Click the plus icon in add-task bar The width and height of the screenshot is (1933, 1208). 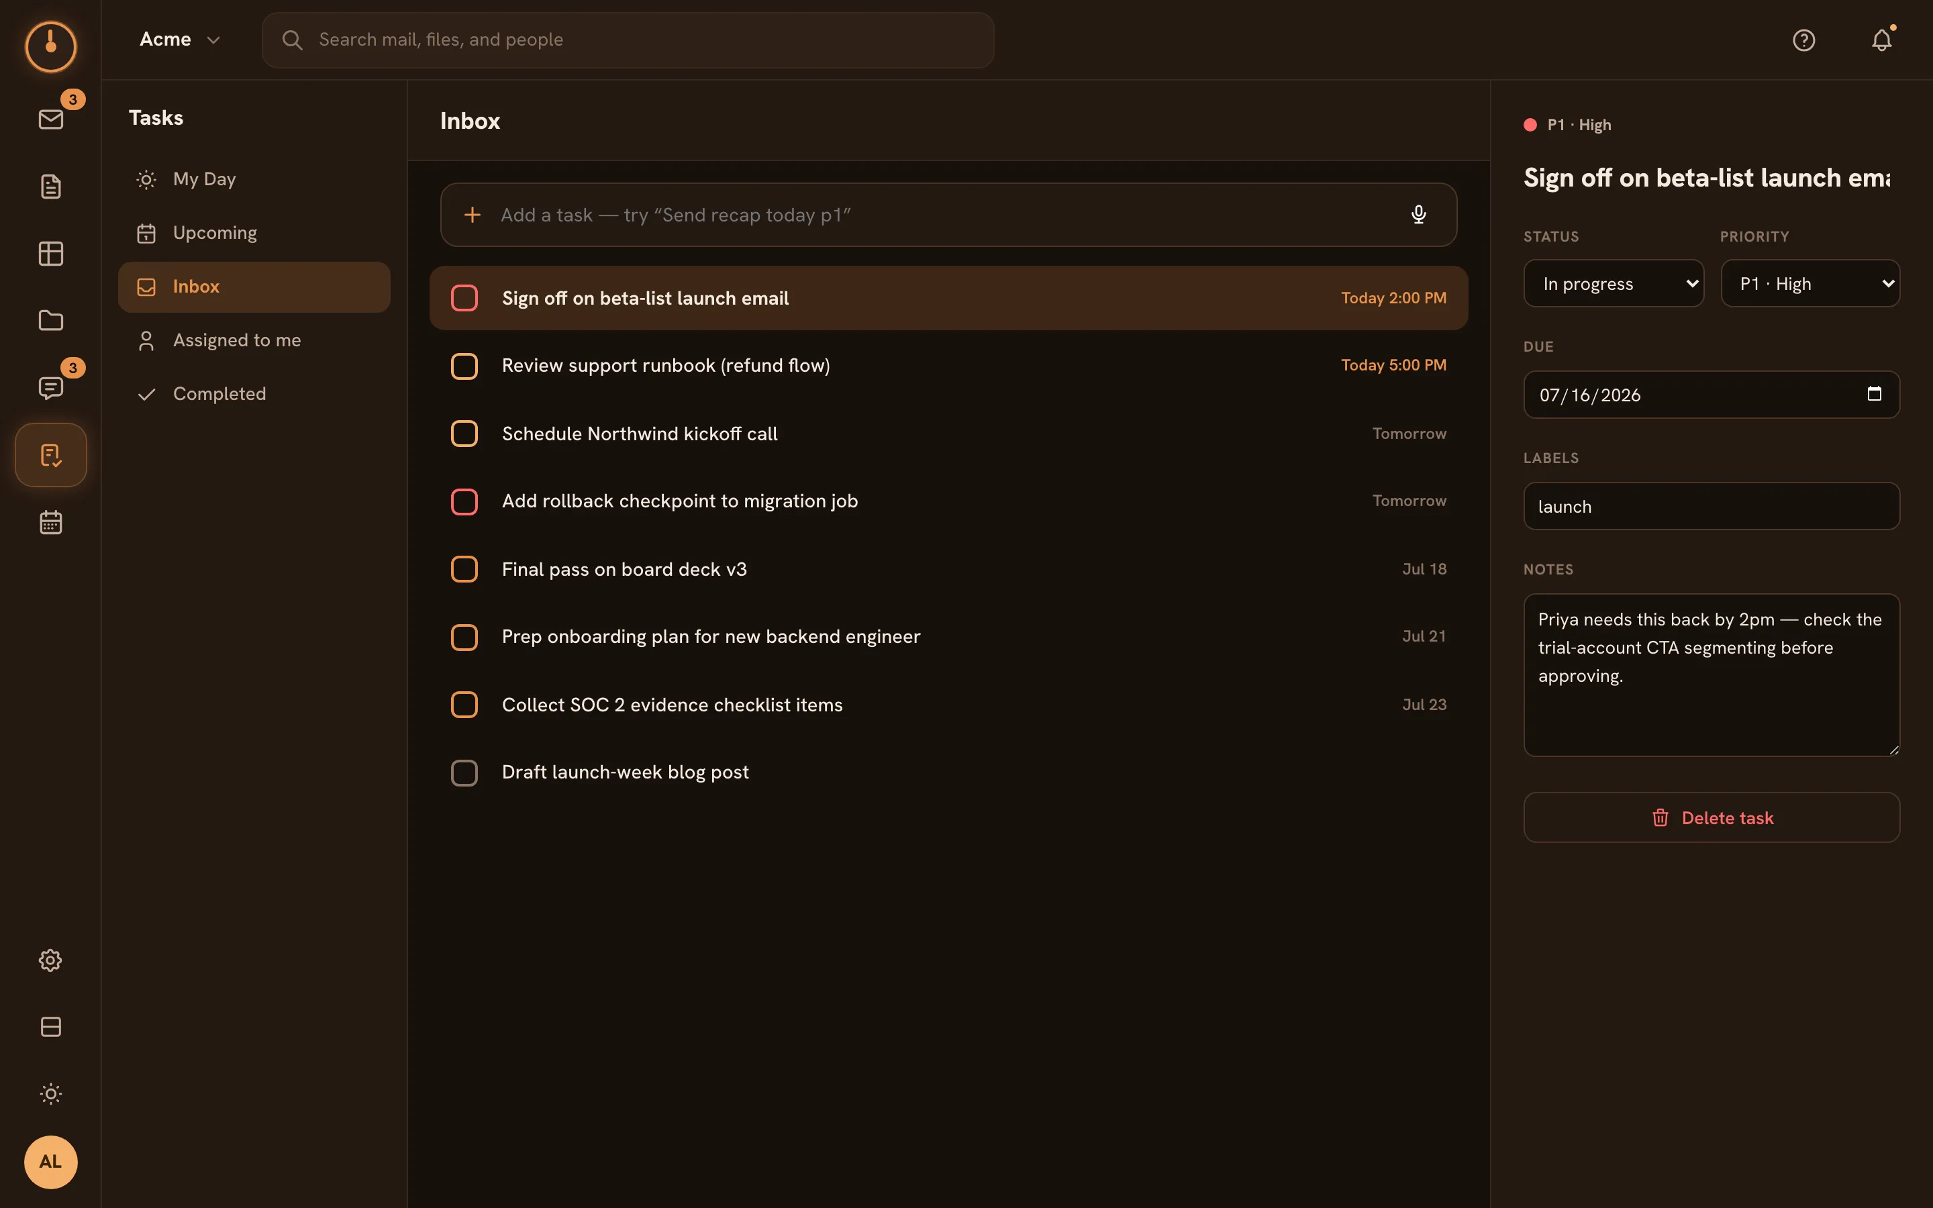(x=472, y=215)
